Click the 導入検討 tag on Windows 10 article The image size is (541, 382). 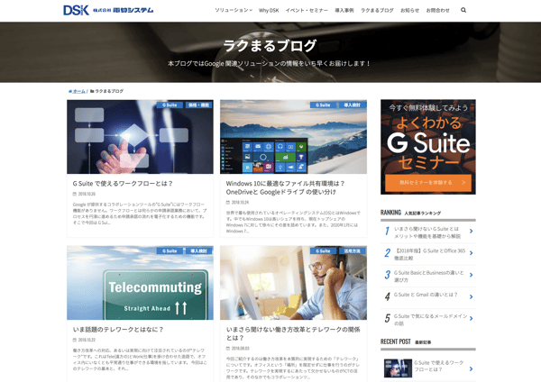pos(352,105)
